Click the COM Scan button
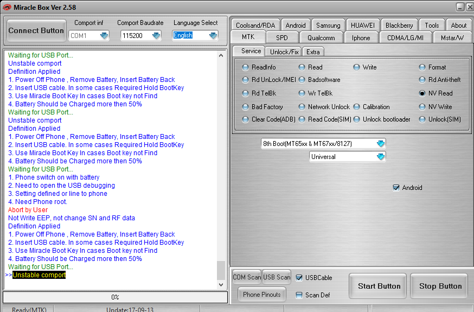 click(247, 277)
